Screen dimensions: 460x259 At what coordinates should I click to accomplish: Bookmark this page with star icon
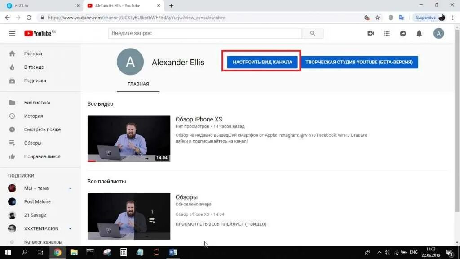[x=377, y=18]
